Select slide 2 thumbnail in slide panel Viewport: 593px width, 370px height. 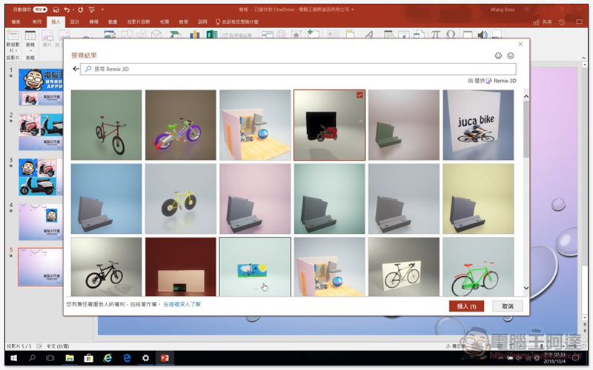pyautogui.click(x=41, y=132)
